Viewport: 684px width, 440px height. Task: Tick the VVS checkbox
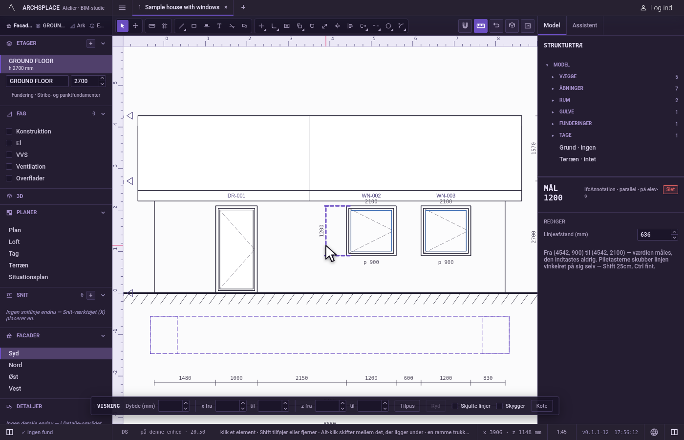click(x=9, y=155)
